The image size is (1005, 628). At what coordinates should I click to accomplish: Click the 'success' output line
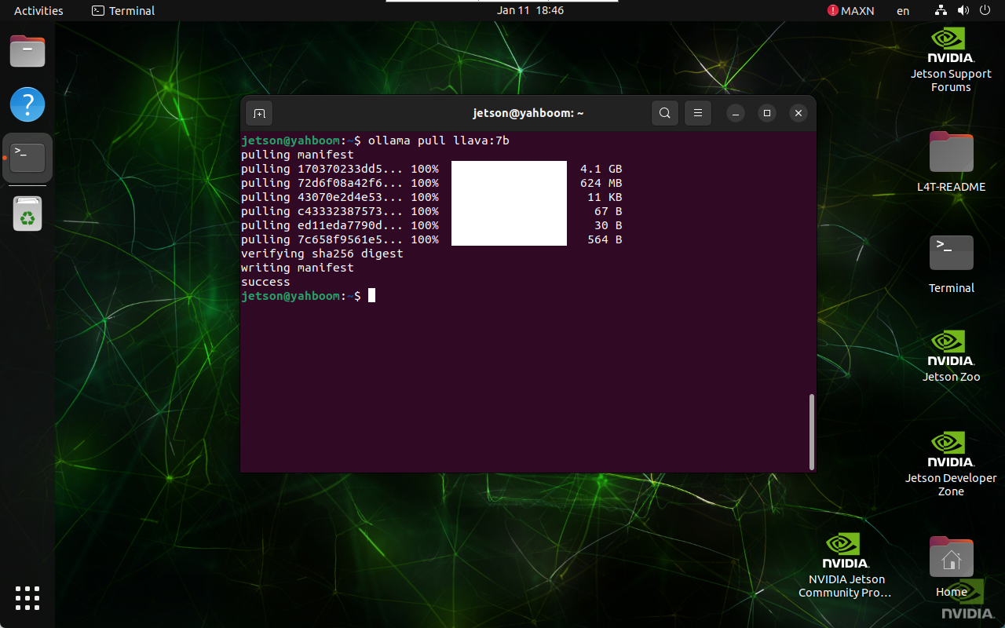(x=265, y=282)
